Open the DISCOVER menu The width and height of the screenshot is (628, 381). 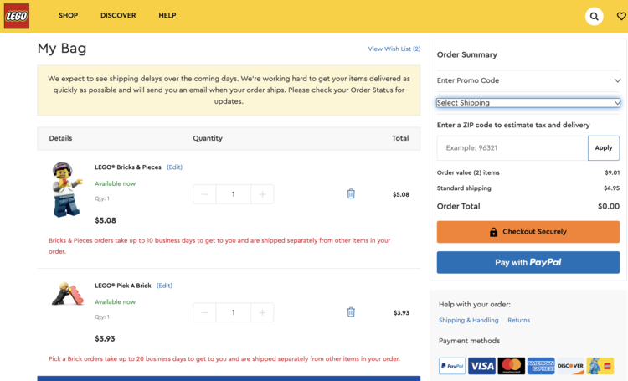click(118, 15)
